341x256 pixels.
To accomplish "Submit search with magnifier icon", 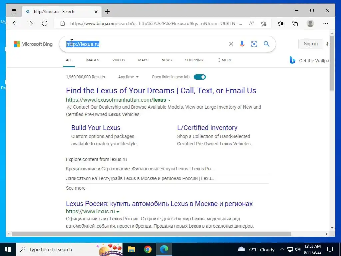I will coord(267,44).
